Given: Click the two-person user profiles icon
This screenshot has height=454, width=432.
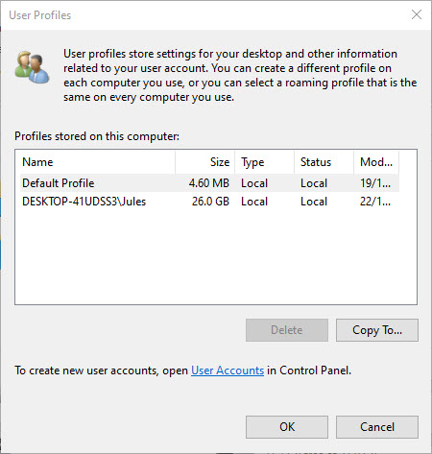Looking at the screenshot, I should [32, 67].
